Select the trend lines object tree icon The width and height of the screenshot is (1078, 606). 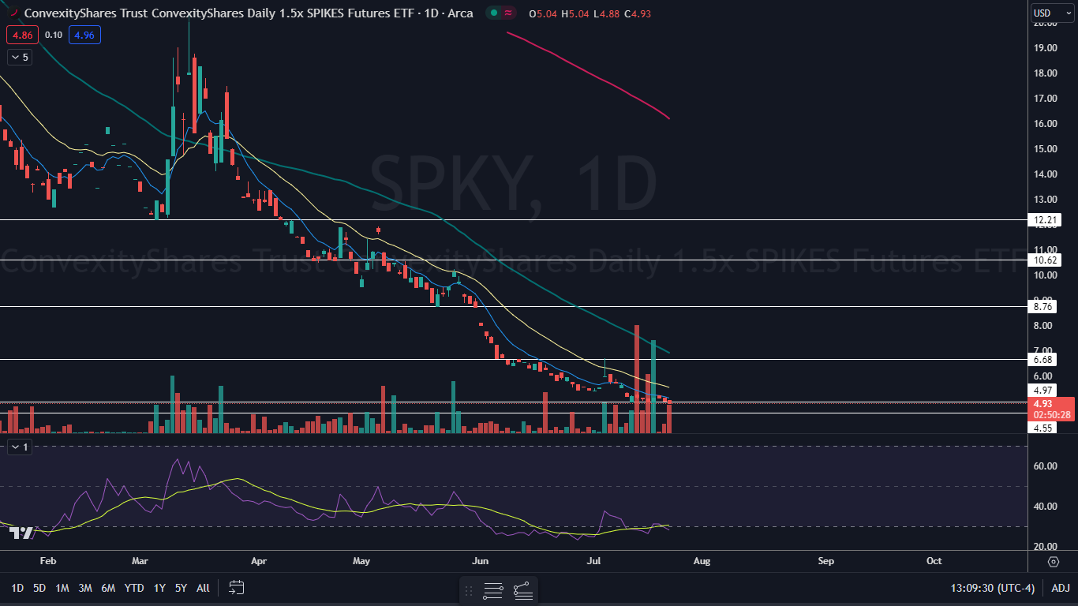click(522, 590)
